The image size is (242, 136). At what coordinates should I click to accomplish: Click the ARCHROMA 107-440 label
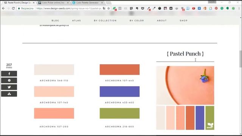[119, 80]
